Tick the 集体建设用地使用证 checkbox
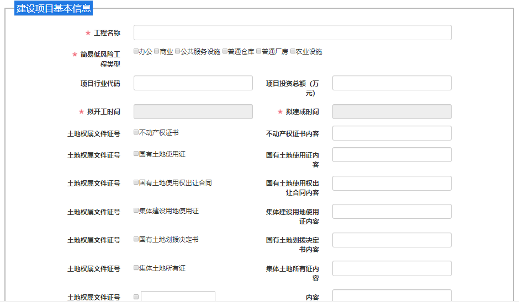The height and width of the screenshot is (302, 519). click(136, 211)
